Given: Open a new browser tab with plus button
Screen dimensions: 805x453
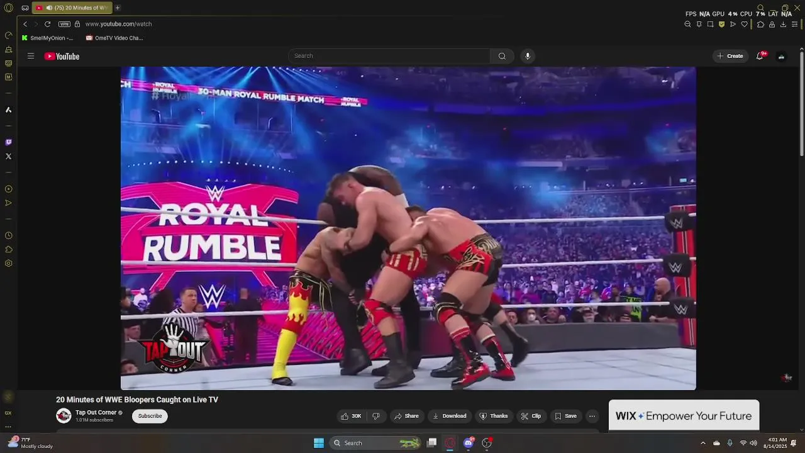Looking at the screenshot, I should (x=118, y=8).
